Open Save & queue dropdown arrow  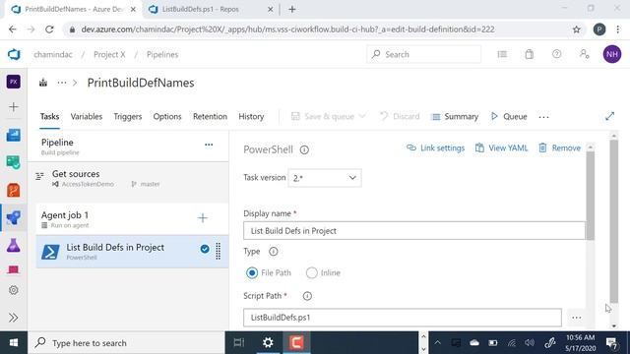(x=362, y=116)
